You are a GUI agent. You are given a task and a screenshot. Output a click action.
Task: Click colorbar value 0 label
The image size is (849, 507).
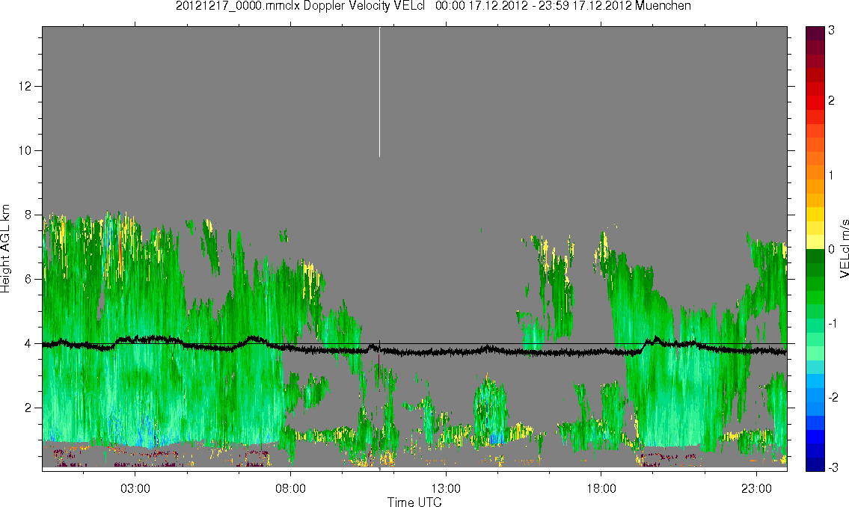[832, 250]
